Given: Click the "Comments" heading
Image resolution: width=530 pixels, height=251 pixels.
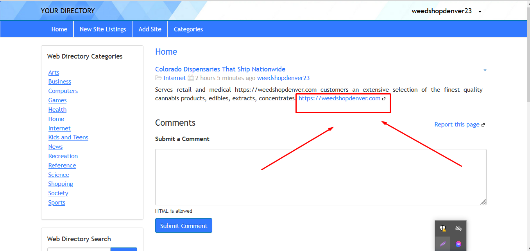Looking at the screenshot, I should click(175, 123).
